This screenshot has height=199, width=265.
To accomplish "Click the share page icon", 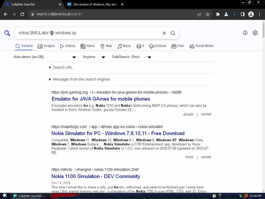I will pos(199,15).
